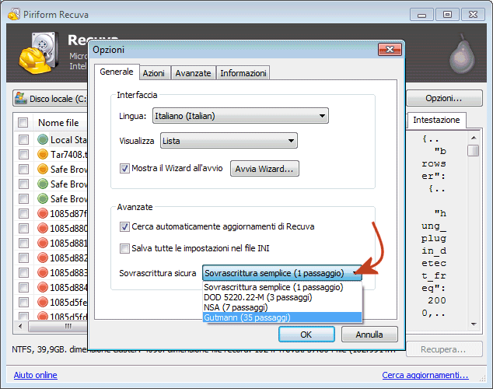Screen dimensions: 493x389
Task: Tick checkbox for the 1085d882 file
Action: (x=23, y=258)
